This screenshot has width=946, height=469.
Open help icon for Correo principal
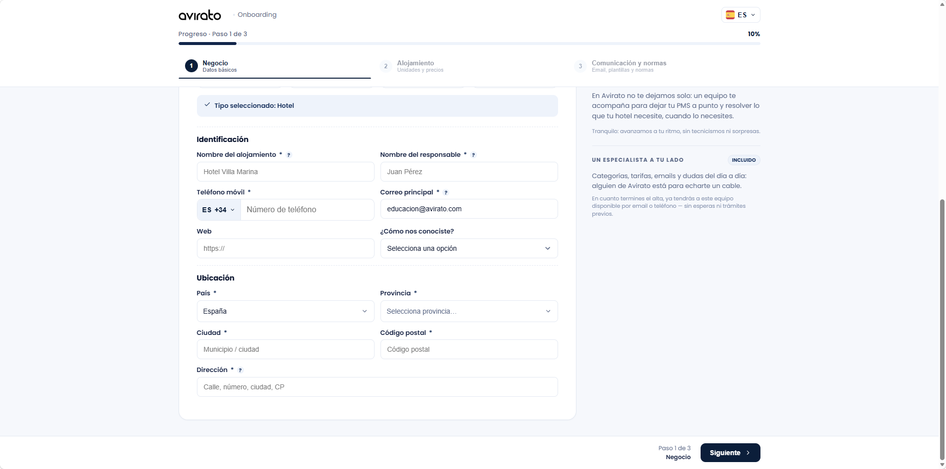[x=446, y=192]
